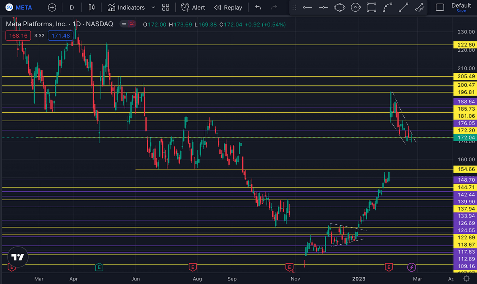
Task: Click the Jun label on time axis
Action: click(136, 279)
